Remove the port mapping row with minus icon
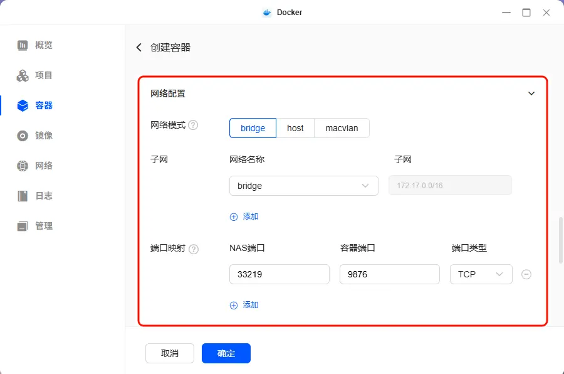Viewport: 564px width, 374px height. click(x=526, y=274)
